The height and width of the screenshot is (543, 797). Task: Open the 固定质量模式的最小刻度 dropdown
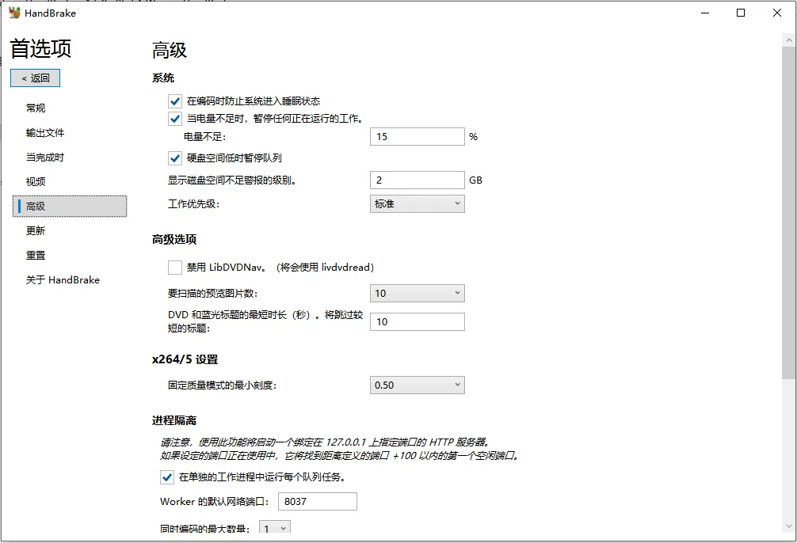coord(418,385)
